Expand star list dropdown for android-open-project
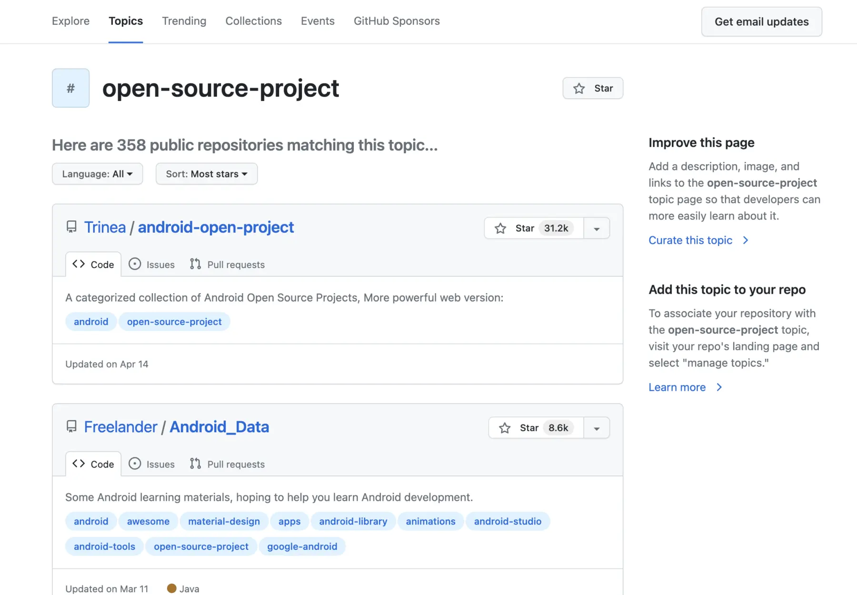The image size is (857, 595). (597, 228)
